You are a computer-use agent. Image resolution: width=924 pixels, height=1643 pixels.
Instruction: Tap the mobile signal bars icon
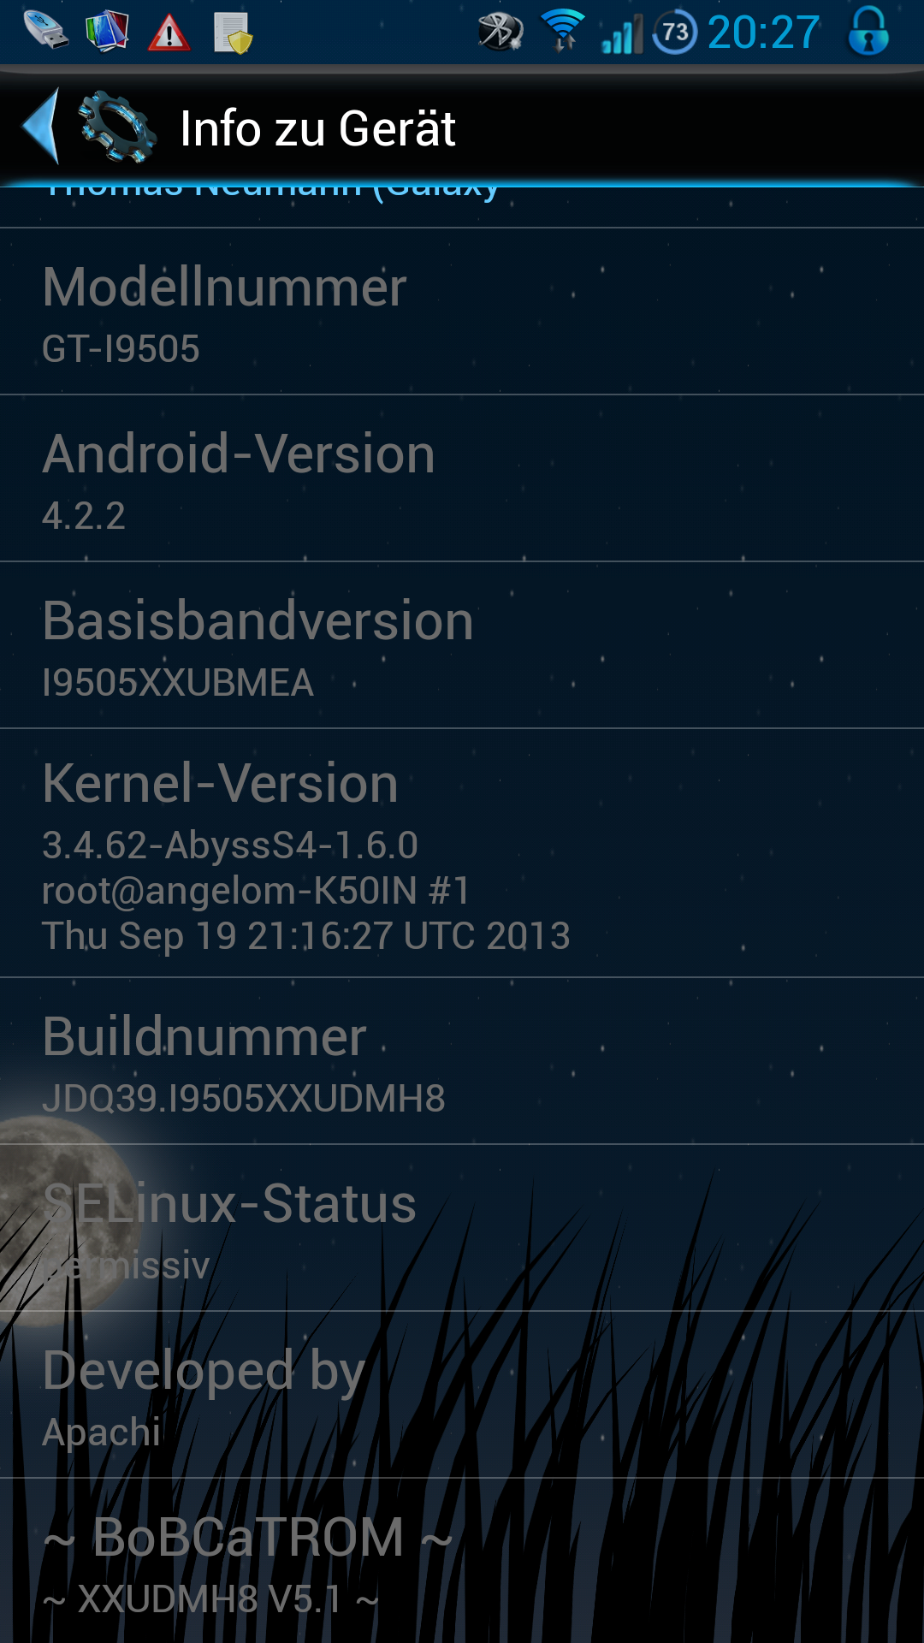pos(622,34)
